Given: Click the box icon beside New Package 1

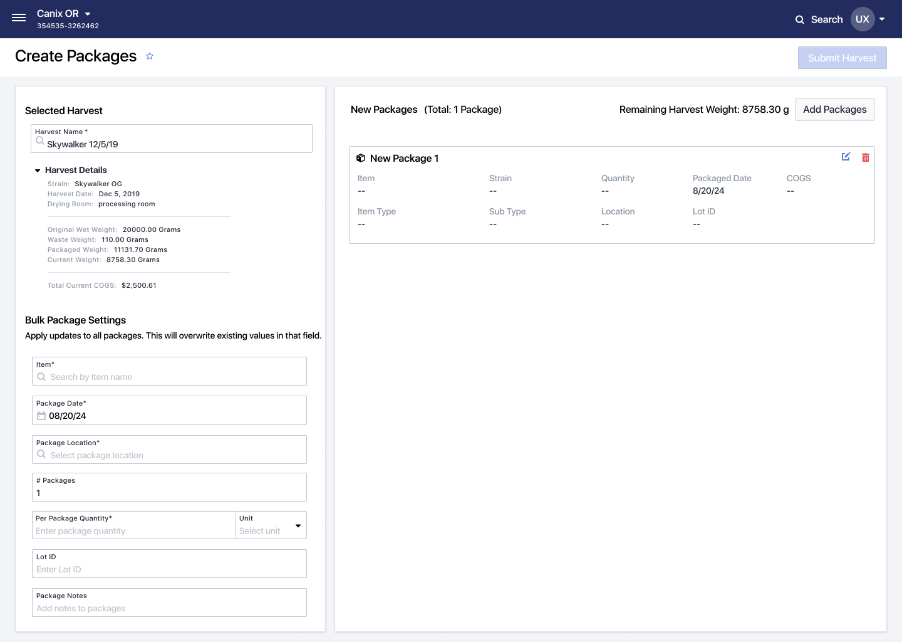Looking at the screenshot, I should pos(361,158).
